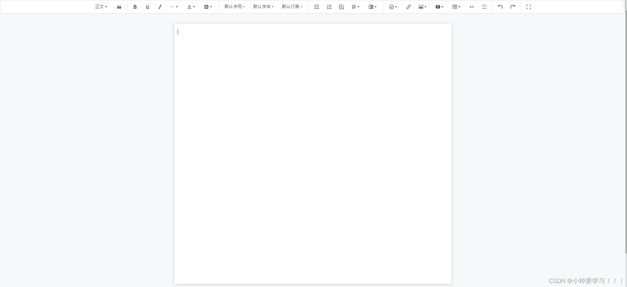
Task: Insert a hyperlink
Action: click(x=409, y=7)
